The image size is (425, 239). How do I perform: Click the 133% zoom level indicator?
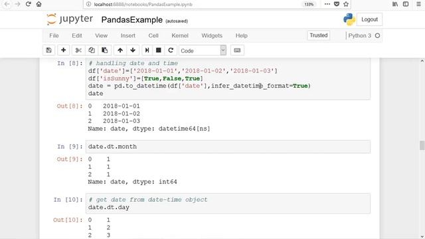tap(309, 5)
